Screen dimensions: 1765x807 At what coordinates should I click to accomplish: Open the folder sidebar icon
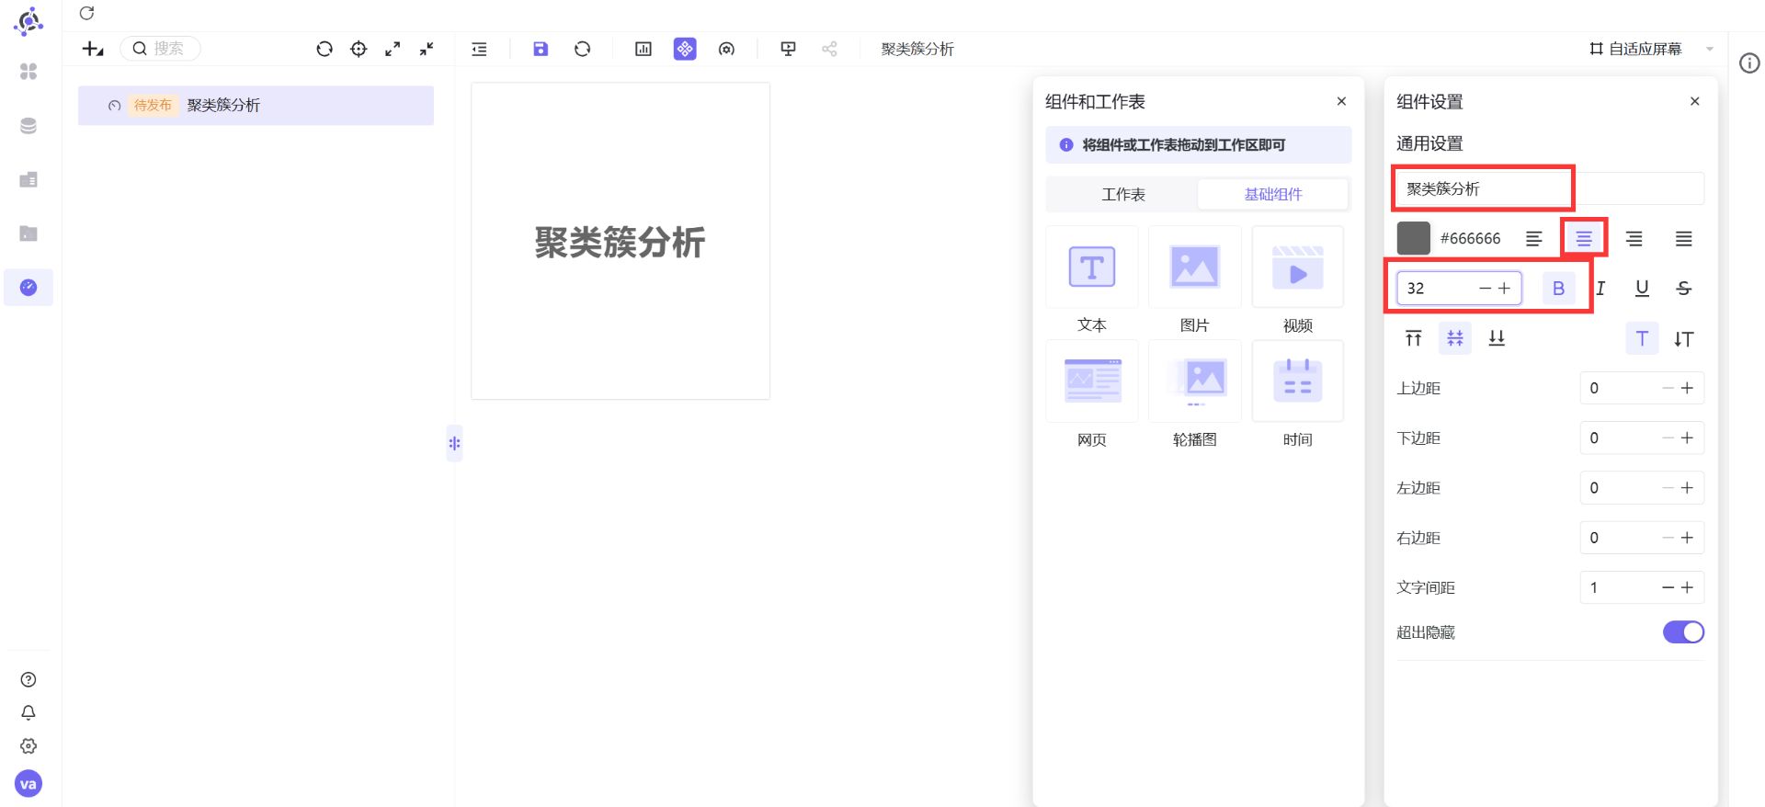coord(28,233)
